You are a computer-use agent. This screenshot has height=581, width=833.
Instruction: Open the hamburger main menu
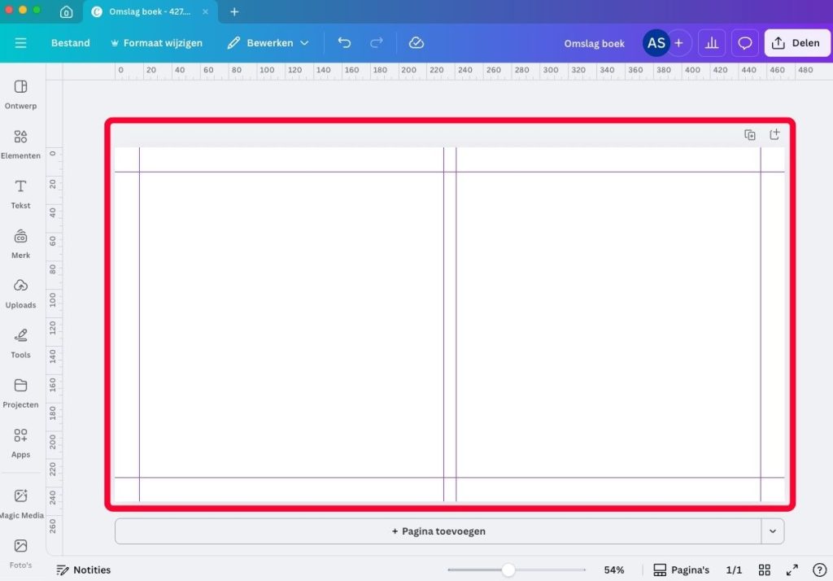[21, 43]
